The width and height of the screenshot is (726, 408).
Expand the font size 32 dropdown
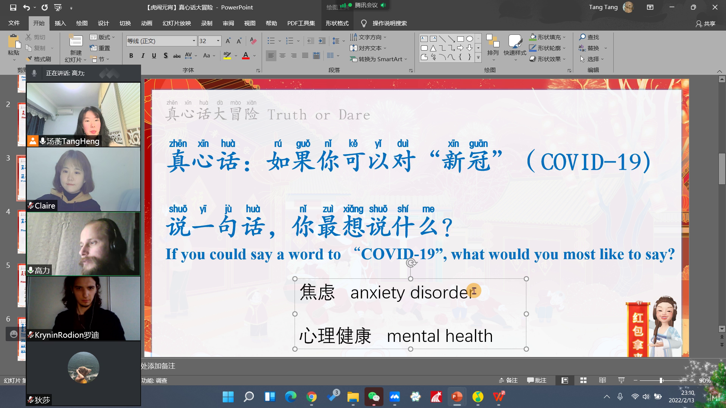click(218, 41)
